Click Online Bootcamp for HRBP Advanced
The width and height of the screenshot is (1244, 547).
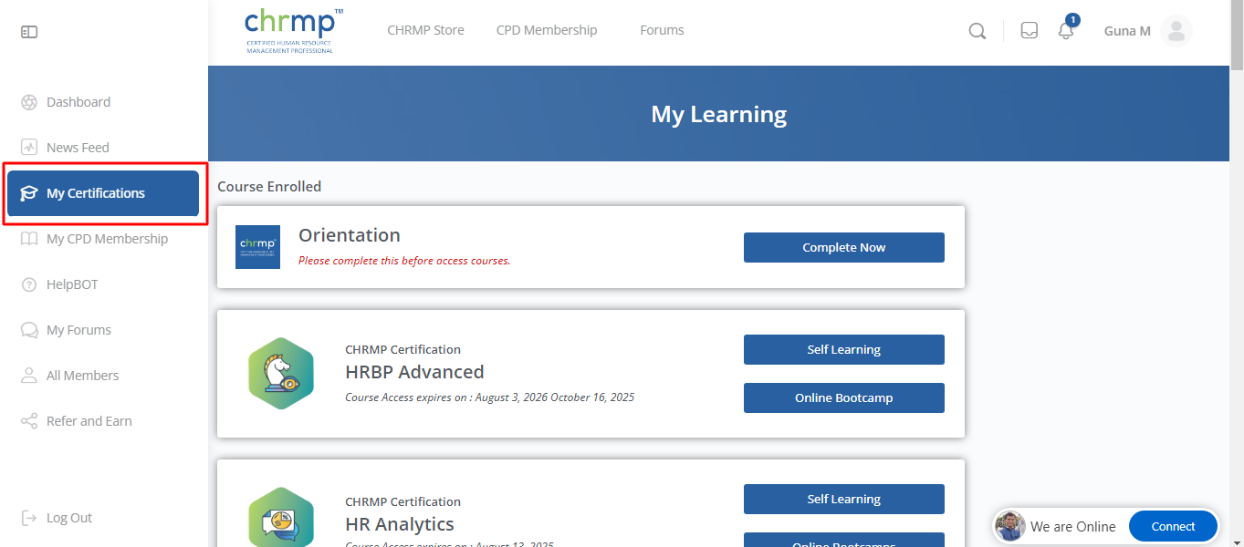[x=844, y=397]
